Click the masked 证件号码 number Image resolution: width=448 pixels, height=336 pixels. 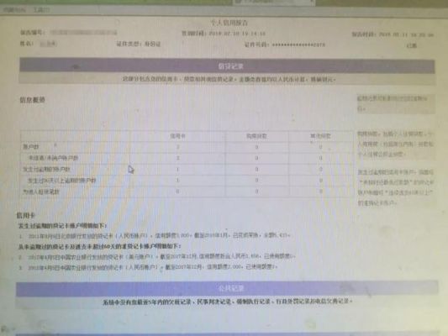tap(298, 45)
